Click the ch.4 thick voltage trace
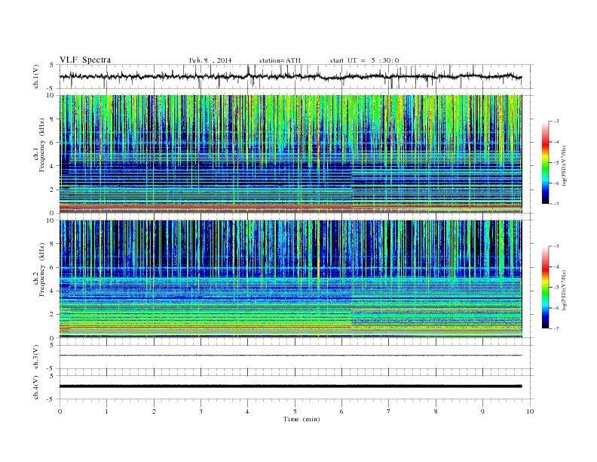Viewport: 597px width, 462px height. 290,387
